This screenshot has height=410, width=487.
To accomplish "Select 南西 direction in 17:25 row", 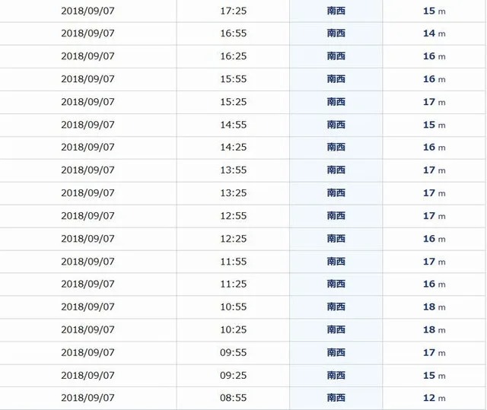I will click(336, 11).
